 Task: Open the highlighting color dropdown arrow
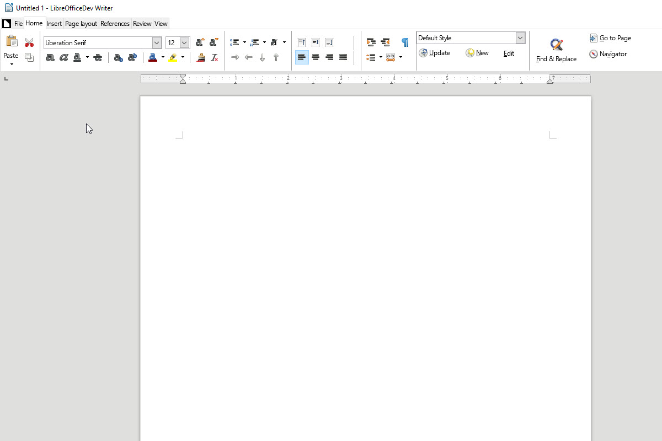tap(184, 57)
